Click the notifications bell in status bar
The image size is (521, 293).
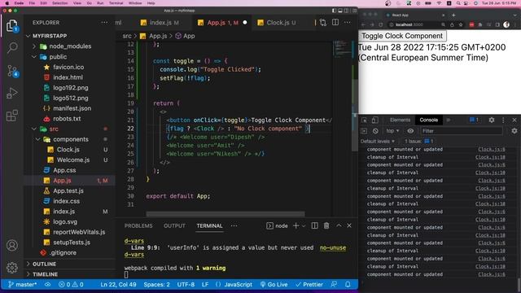[x=348, y=284]
